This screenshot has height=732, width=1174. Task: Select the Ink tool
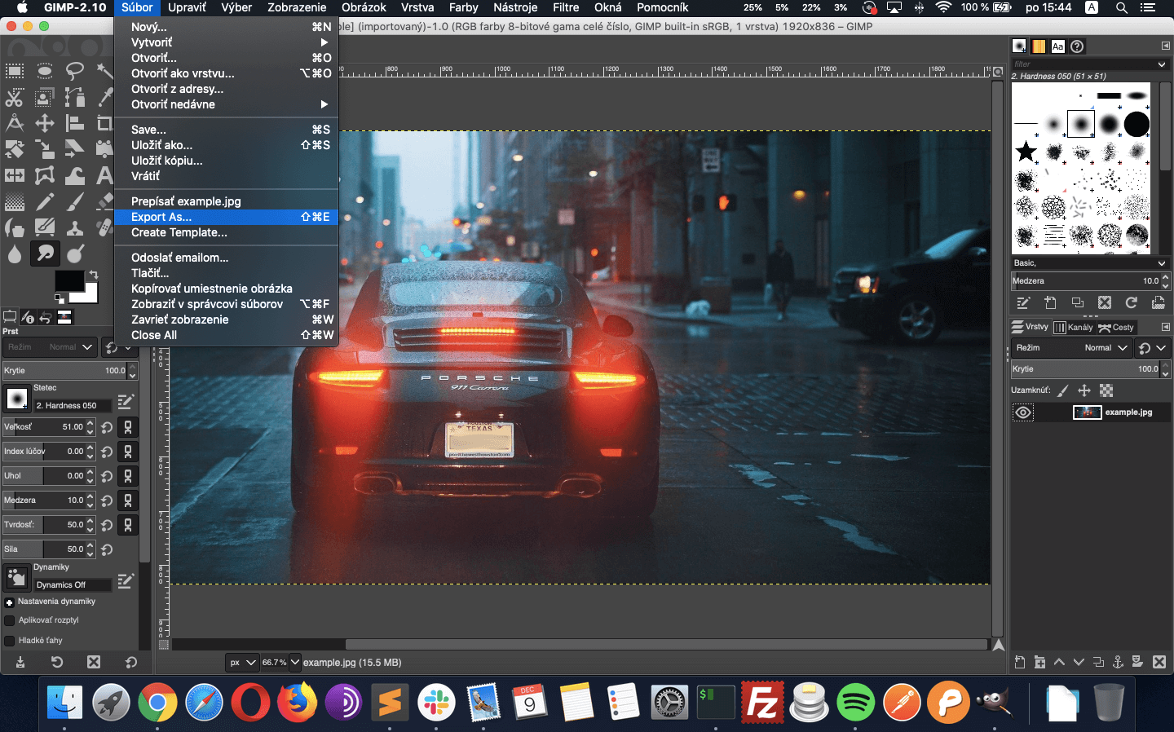15,227
